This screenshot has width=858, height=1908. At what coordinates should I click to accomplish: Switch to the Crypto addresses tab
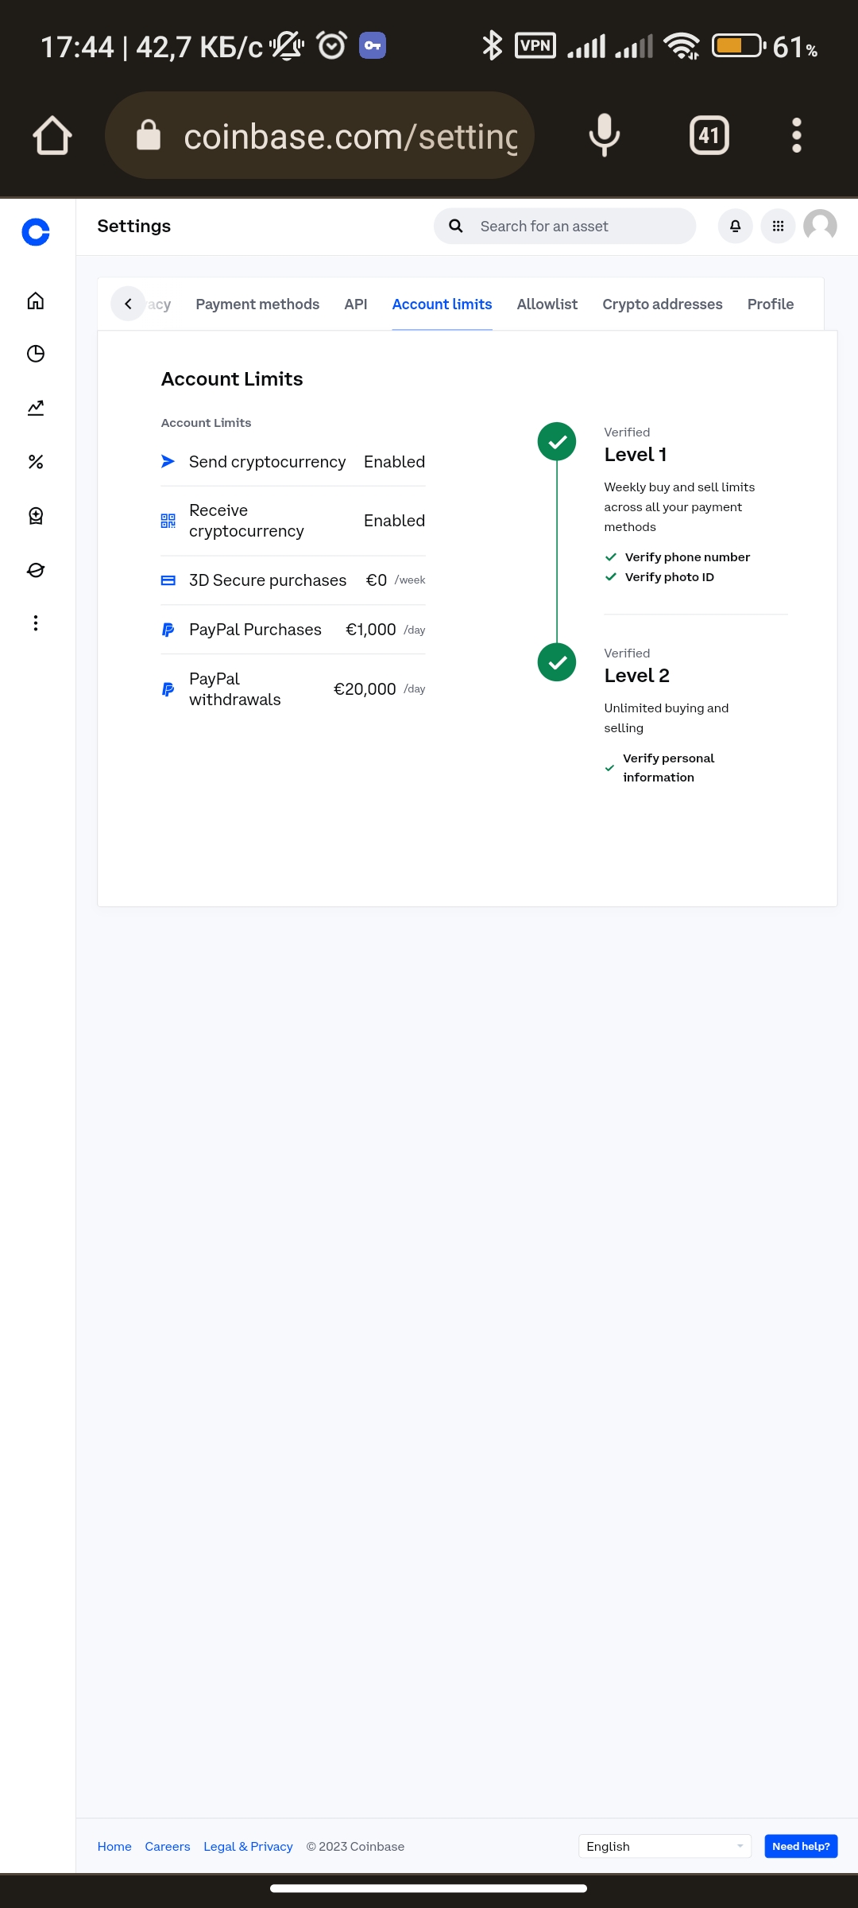click(x=662, y=304)
